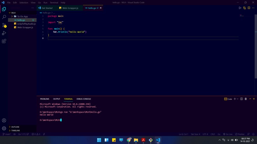Open the feedback icon in status bar
The image size is (257, 144).
(248, 134)
